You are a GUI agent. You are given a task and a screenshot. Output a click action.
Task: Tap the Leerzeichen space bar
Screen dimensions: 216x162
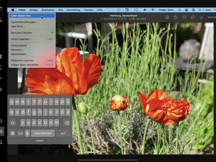click(43, 133)
